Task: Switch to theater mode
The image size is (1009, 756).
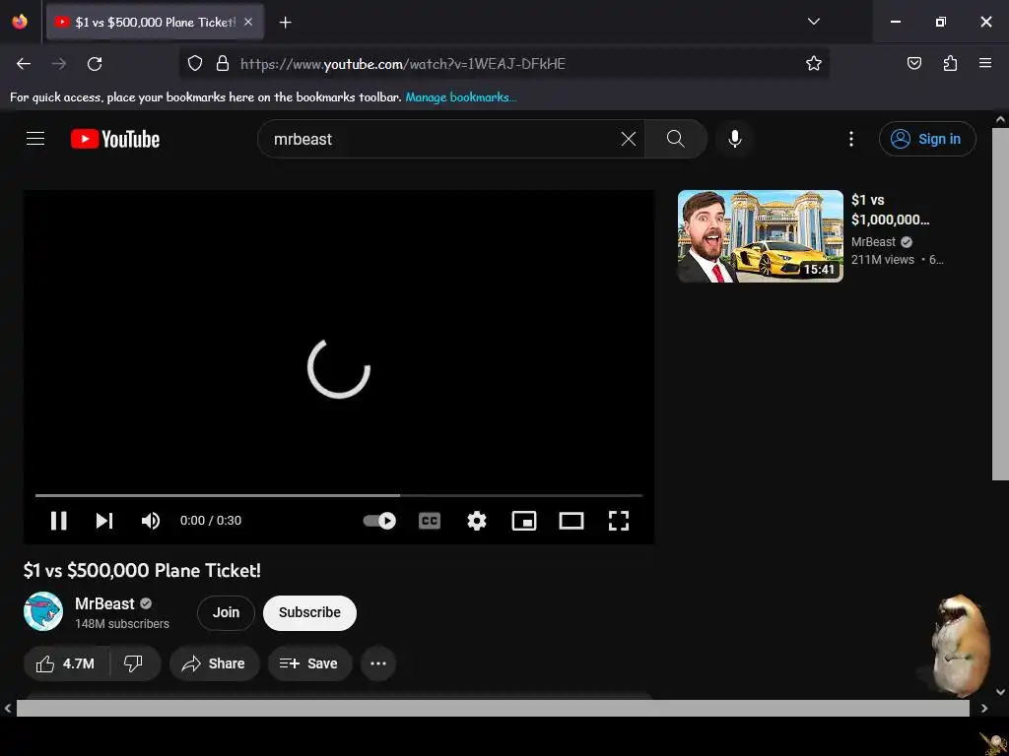Action: coord(571,520)
